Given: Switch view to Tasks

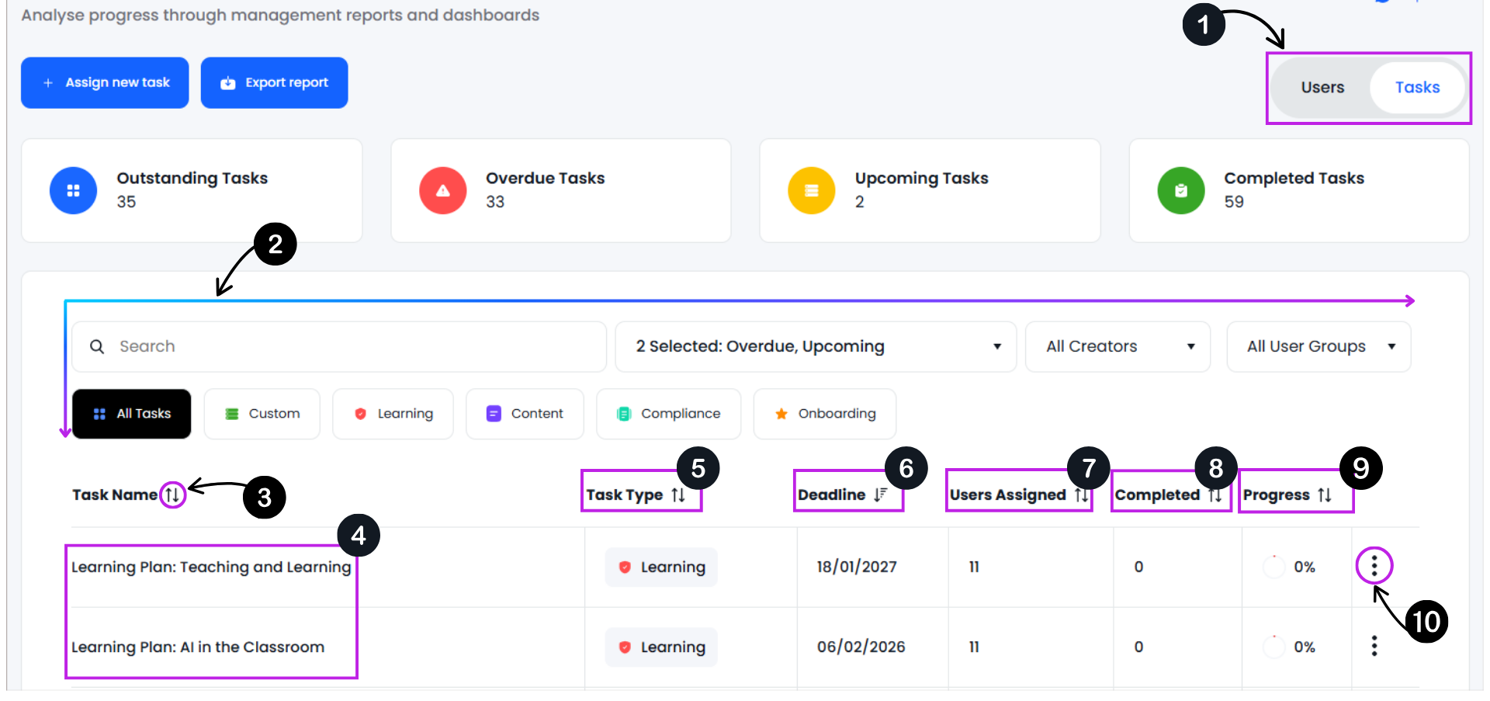Looking at the screenshot, I should [x=1417, y=88].
